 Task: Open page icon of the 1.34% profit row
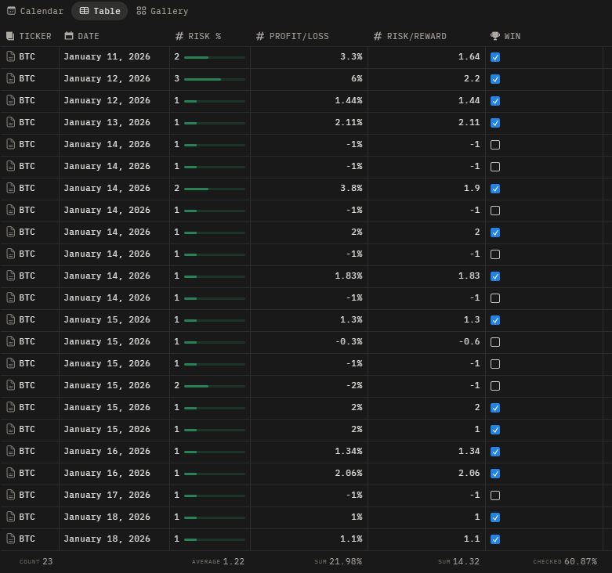tap(11, 451)
